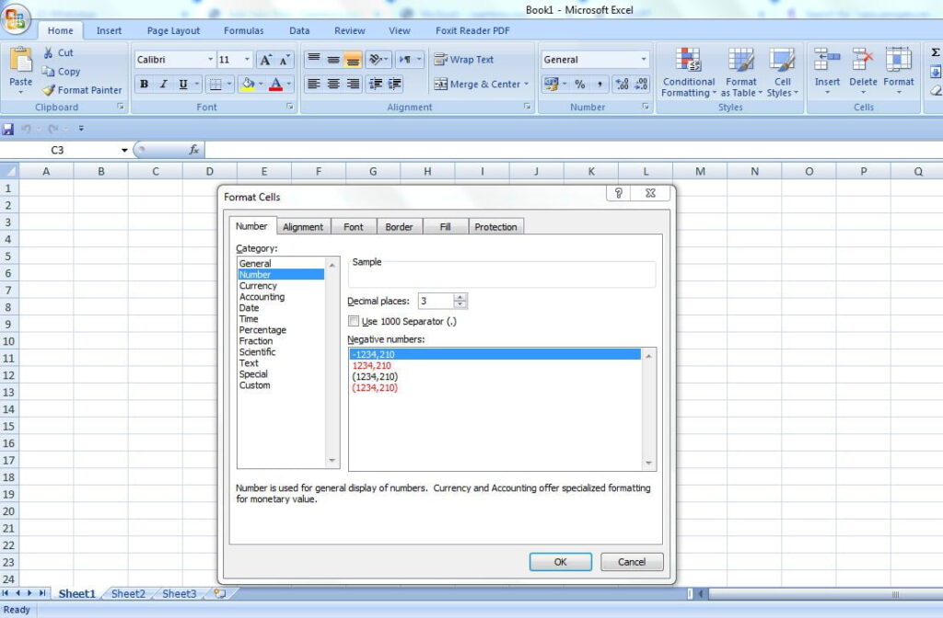The width and height of the screenshot is (943, 618).
Task: Increase cell indent
Action: (395, 84)
